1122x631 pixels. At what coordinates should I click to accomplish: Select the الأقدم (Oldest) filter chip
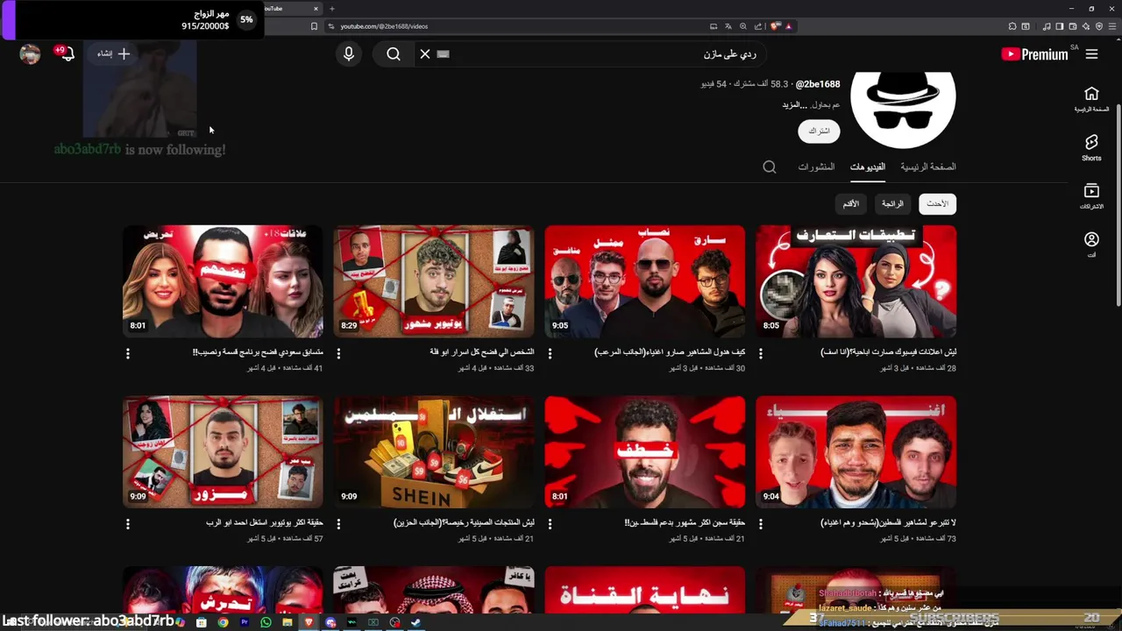[x=850, y=204]
